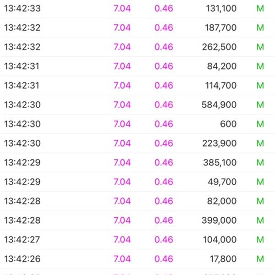
Task: Click the M flag next to 399,000
Action: click(260, 220)
